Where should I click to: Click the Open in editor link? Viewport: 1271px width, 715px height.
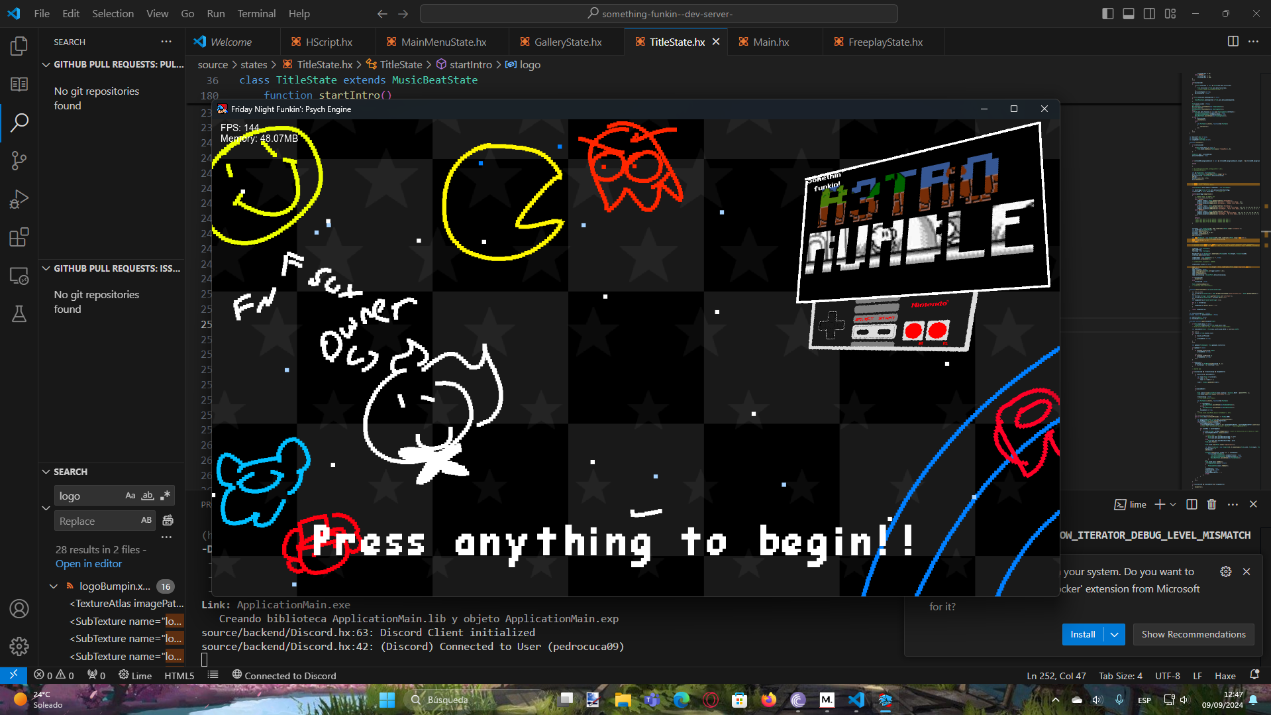tap(89, 563)
